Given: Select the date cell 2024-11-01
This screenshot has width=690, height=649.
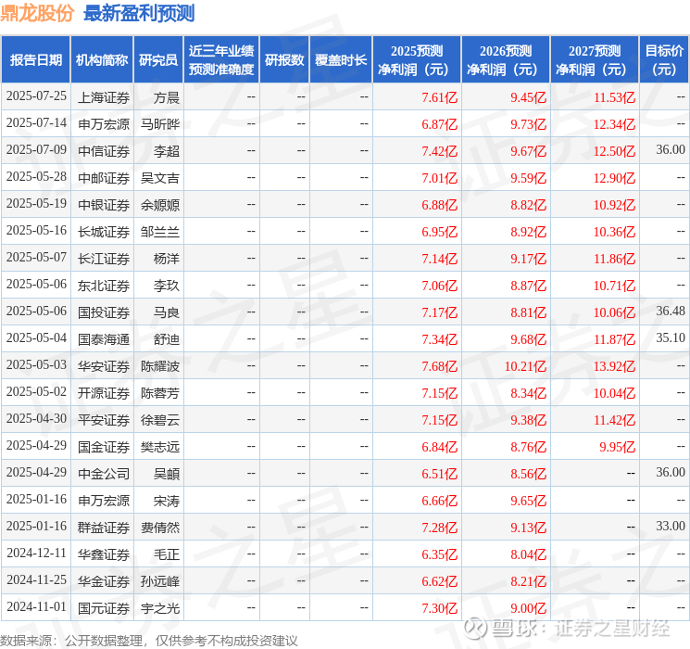Looking at the screenshot, I should pyautogui.click(x=36, y=607).
